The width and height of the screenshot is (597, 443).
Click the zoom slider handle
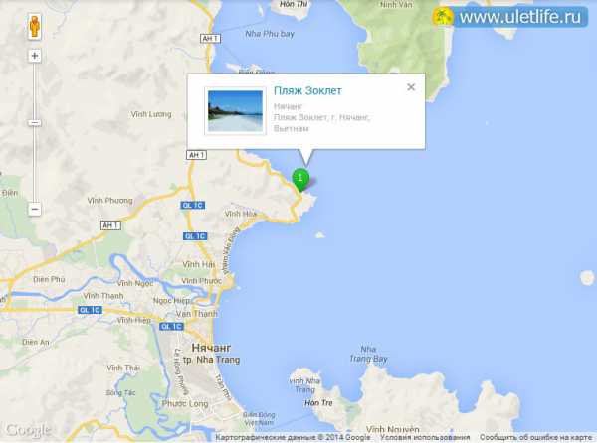(35, 123)
